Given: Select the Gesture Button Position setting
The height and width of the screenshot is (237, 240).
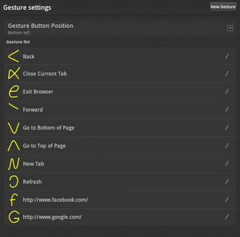Looking at the screenshot, I should 120,28.
